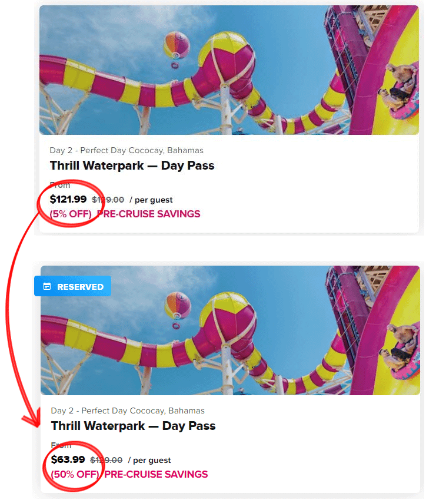Open the top Thrill Waterpark — Day Pass title
Image resolution: width=426 pixels, height=503 pixels.
pyautogui.click(x=132, y=166)
